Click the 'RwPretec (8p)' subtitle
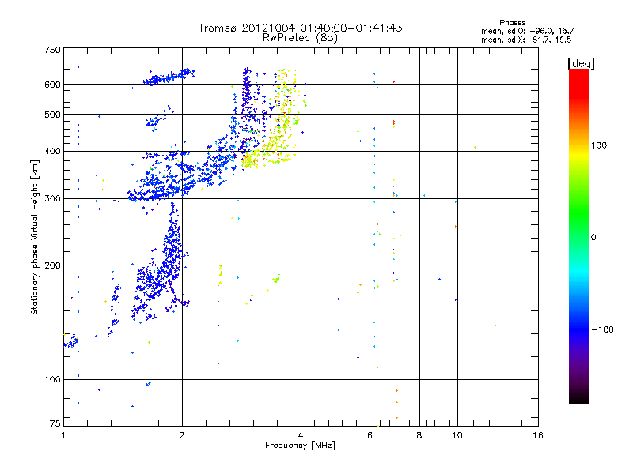 (300, 38)
